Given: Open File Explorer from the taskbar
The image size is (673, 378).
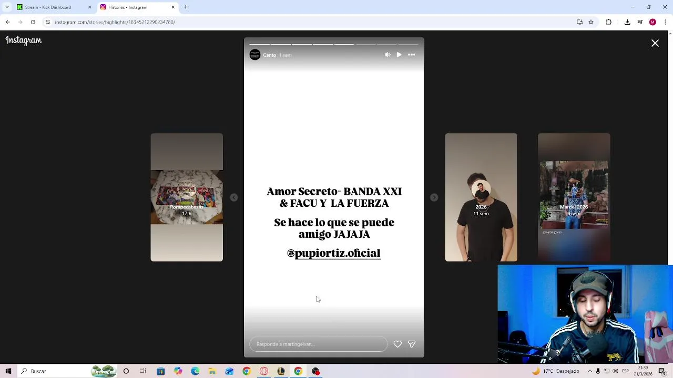Looking at the screenshot, I should (x=212, y=371).
